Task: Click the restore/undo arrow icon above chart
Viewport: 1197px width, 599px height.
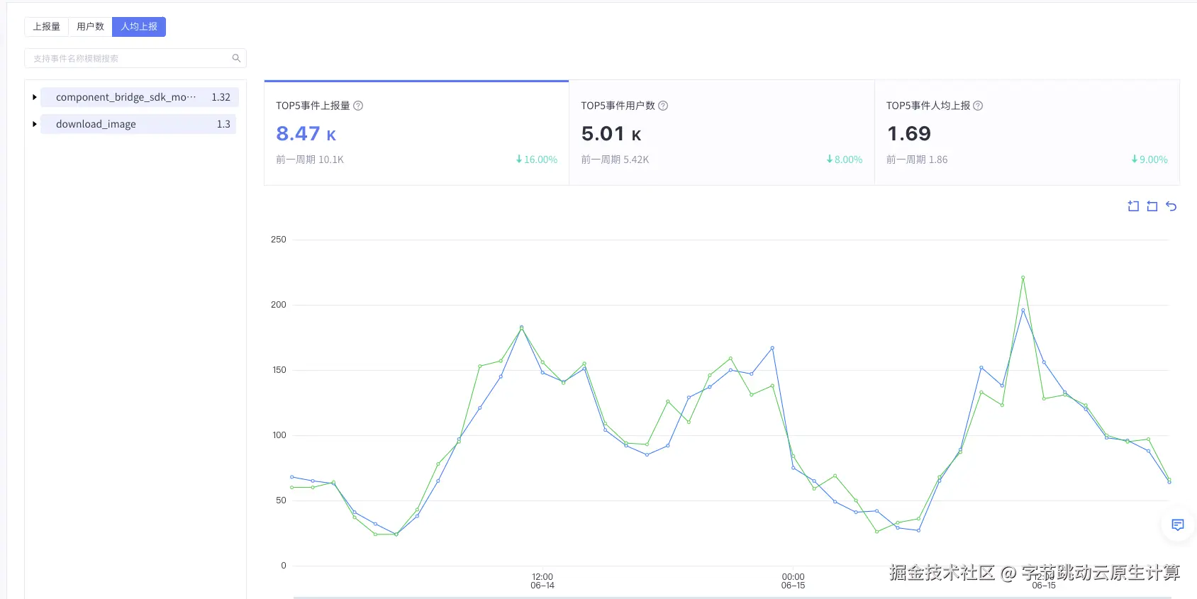Action: [1171, 206]
